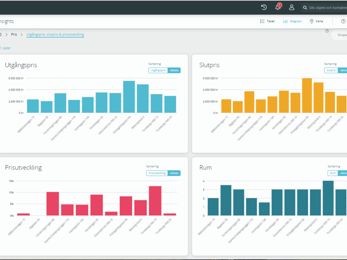Viewport: 347px width, 260px height.
Task: Click first breadcrumb chevron before Pris
Action: pos(7,34)
